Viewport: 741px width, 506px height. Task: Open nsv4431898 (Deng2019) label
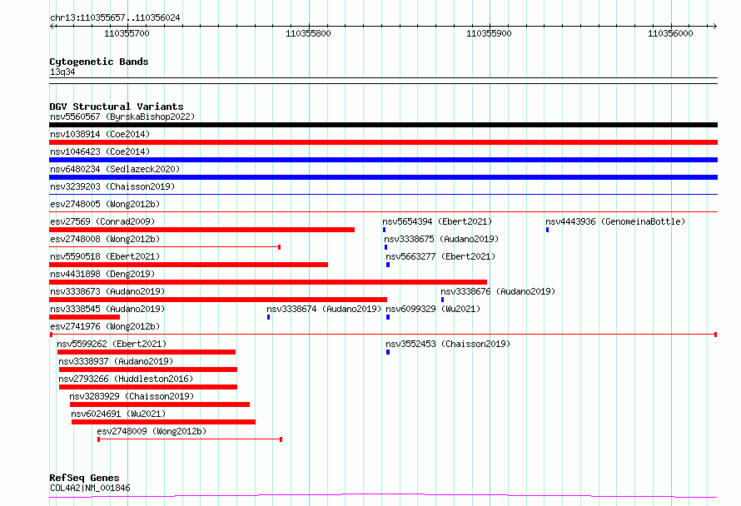[x=102, y=274]
